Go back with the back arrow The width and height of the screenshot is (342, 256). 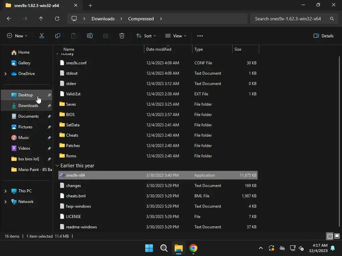[x=9, y=19]
